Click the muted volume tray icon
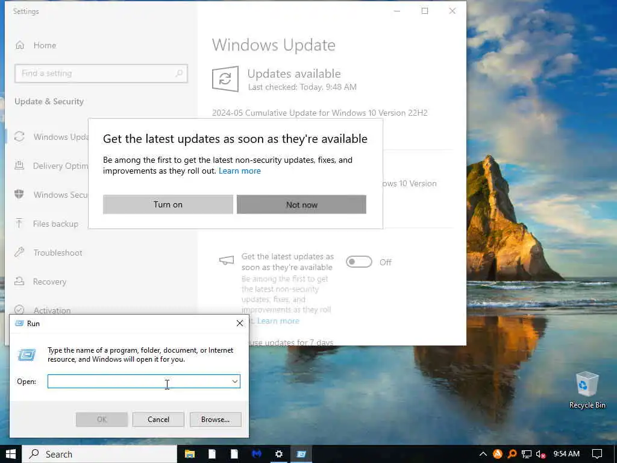 click(x=541, y=455)
